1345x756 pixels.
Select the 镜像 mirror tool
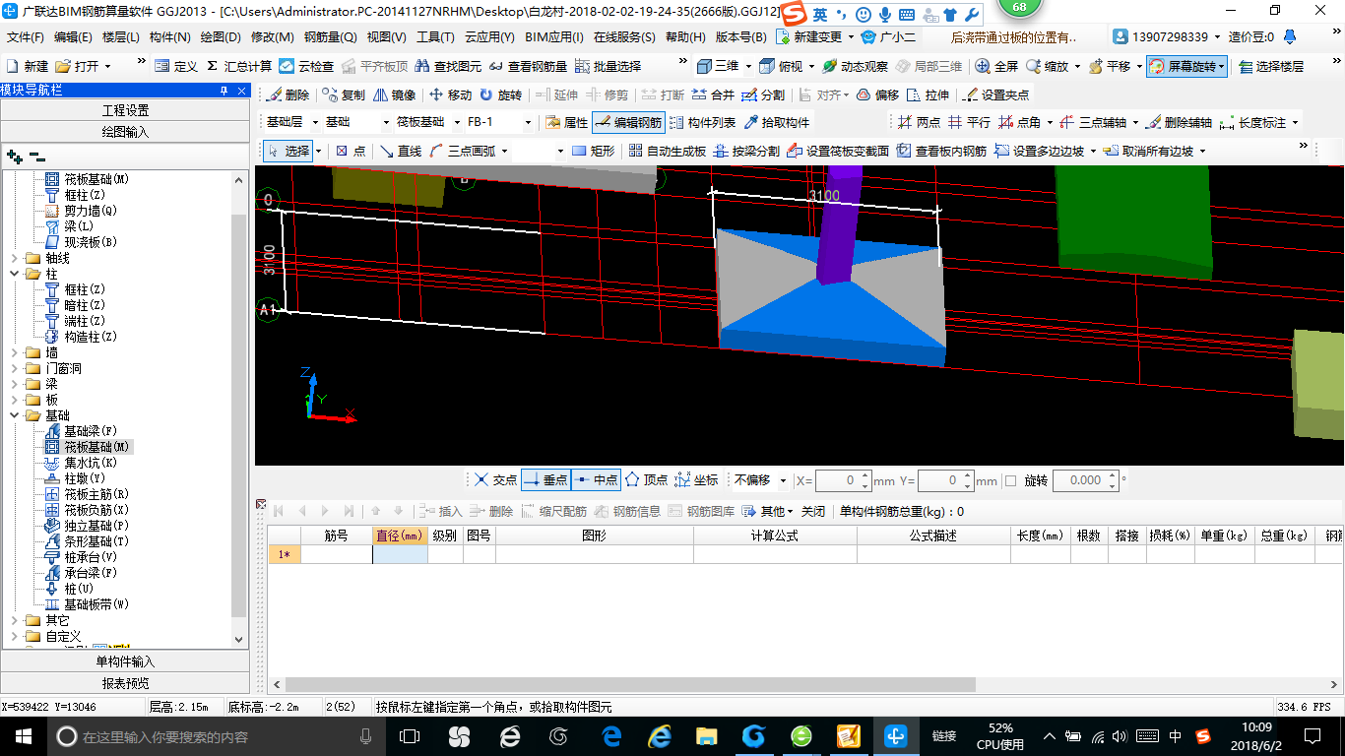coord(394,94)
